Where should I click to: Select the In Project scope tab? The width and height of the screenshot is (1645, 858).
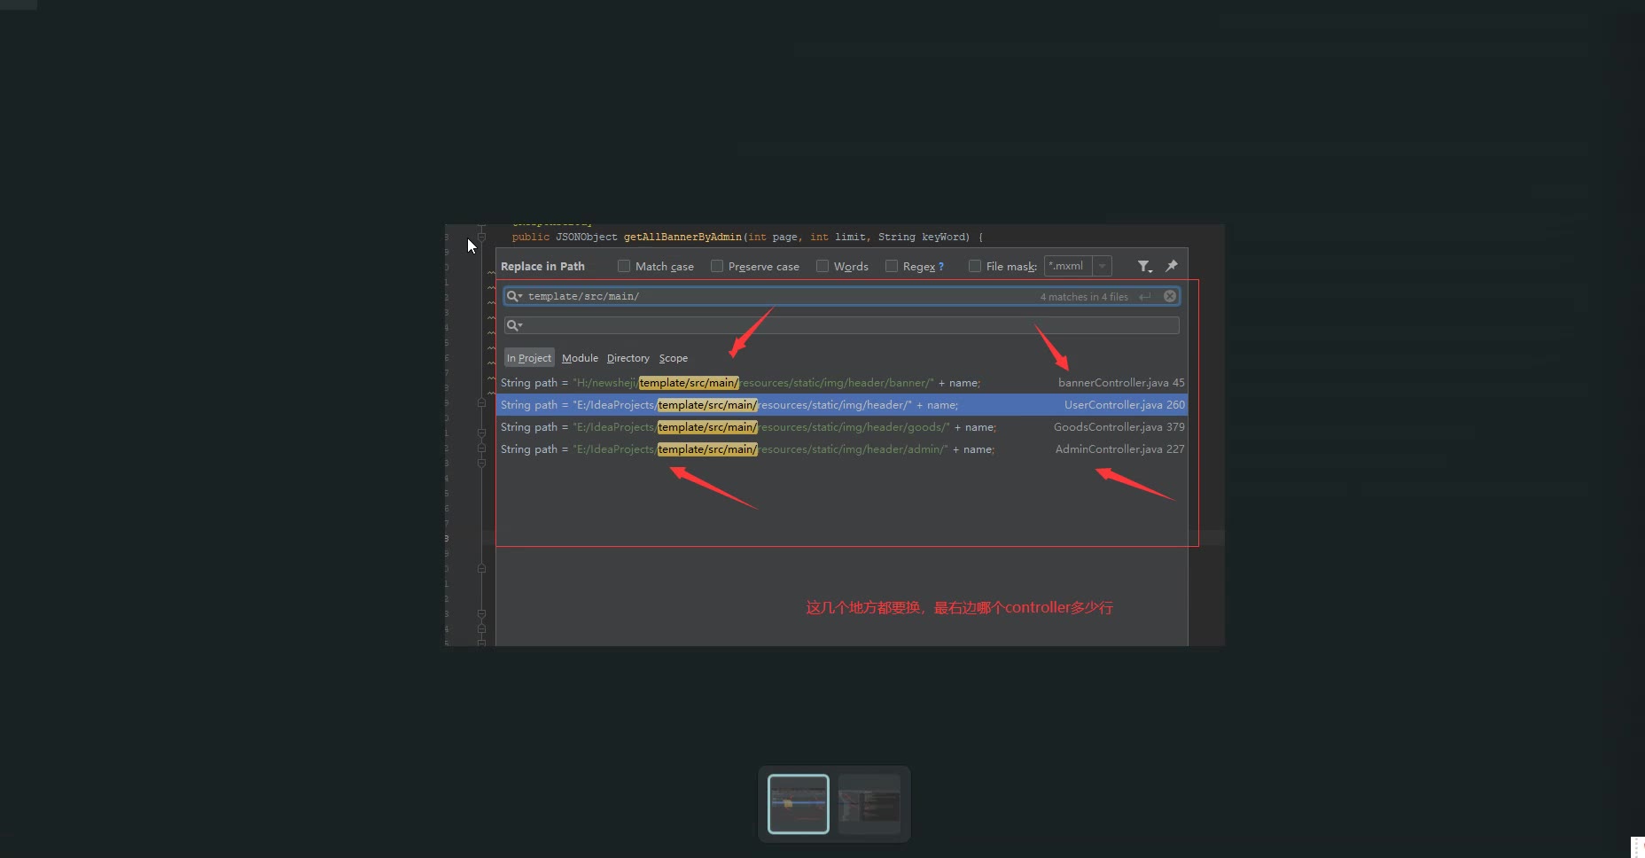pyautogui.click(x=529, y=358)
